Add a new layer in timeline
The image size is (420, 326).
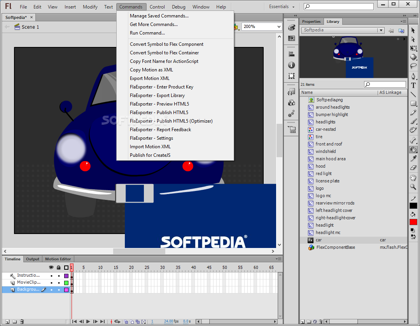pos(7,321)
